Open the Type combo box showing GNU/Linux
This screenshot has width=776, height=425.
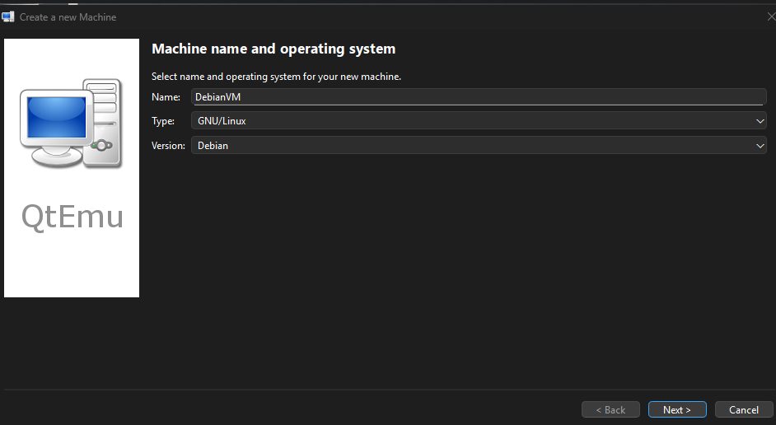470,121
